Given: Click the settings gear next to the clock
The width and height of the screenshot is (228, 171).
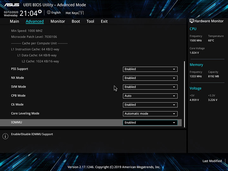Looking at the screenshot, I should 40,11.
